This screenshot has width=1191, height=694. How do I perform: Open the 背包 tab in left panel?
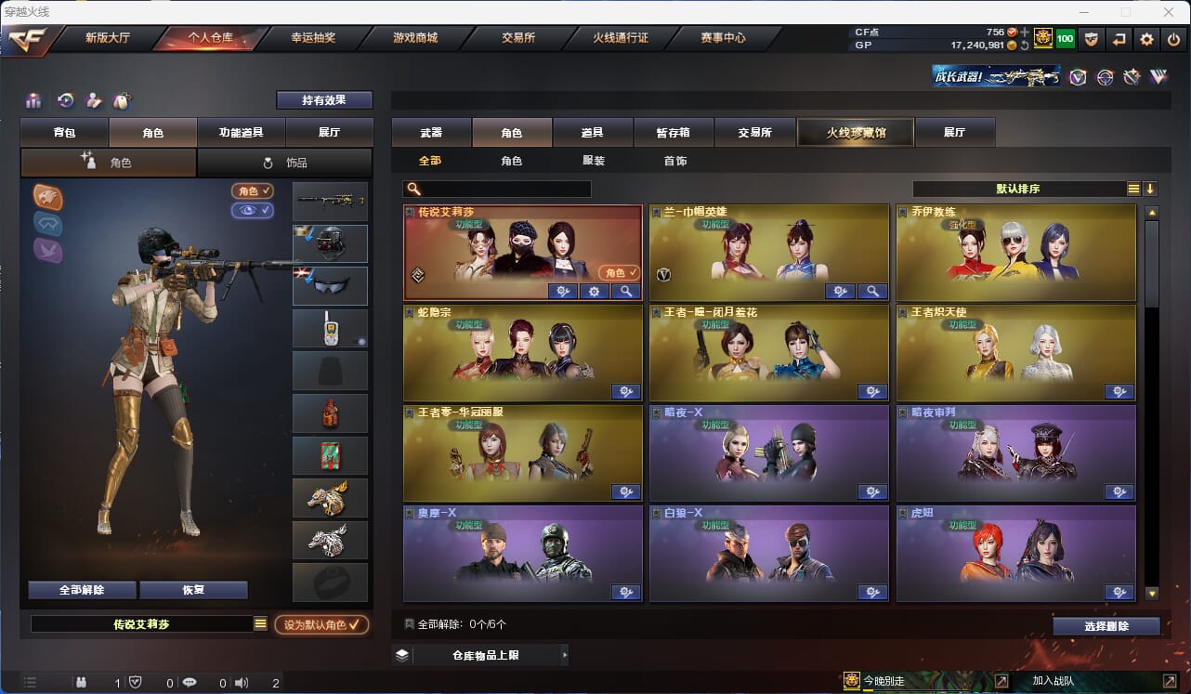64,133
